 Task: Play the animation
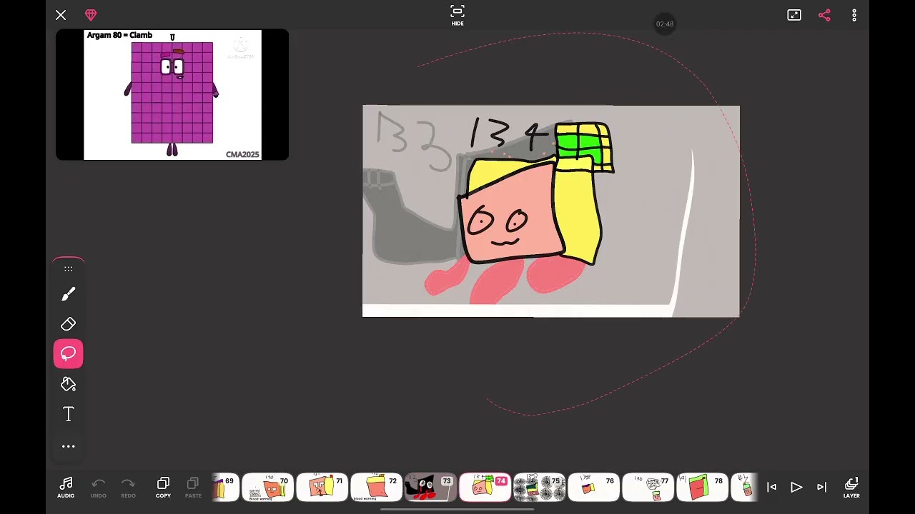796,487
